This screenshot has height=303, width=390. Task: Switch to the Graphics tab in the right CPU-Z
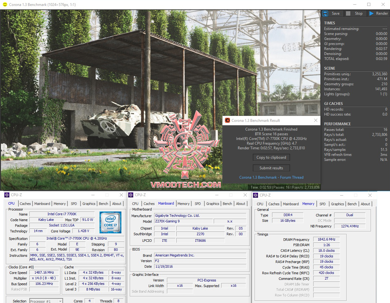pyautogui.click(x=337, y=204)
